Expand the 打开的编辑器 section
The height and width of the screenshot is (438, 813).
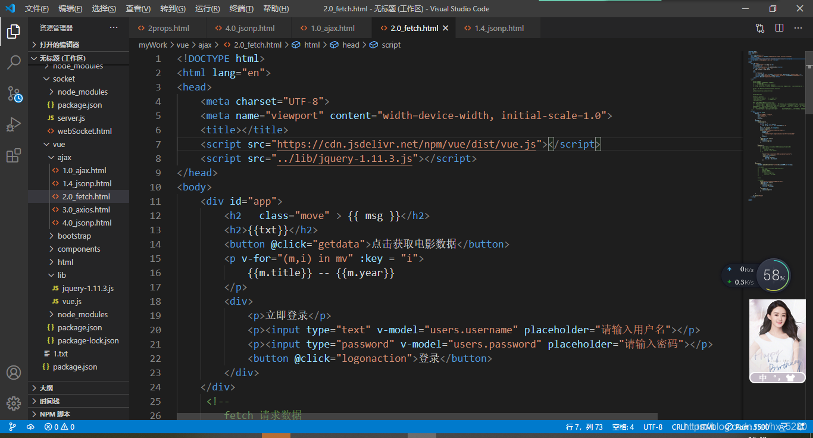79,44
